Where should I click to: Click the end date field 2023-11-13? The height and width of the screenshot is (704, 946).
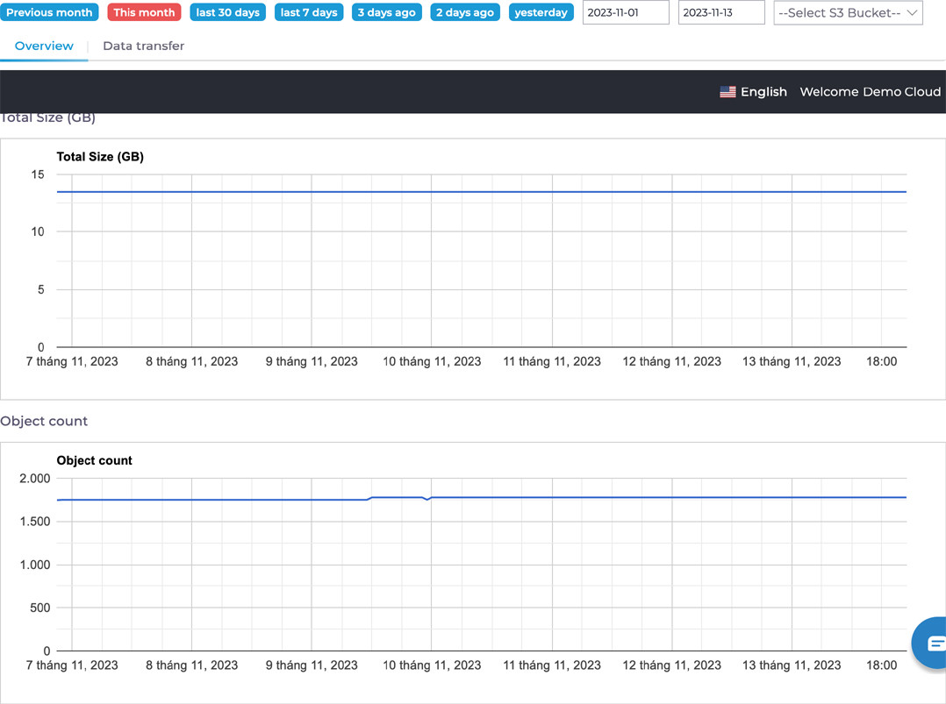coord(720,13)
